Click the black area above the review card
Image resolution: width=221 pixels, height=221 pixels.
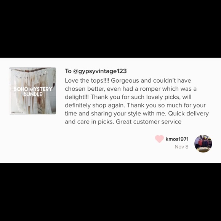click(x=110, y=29)
